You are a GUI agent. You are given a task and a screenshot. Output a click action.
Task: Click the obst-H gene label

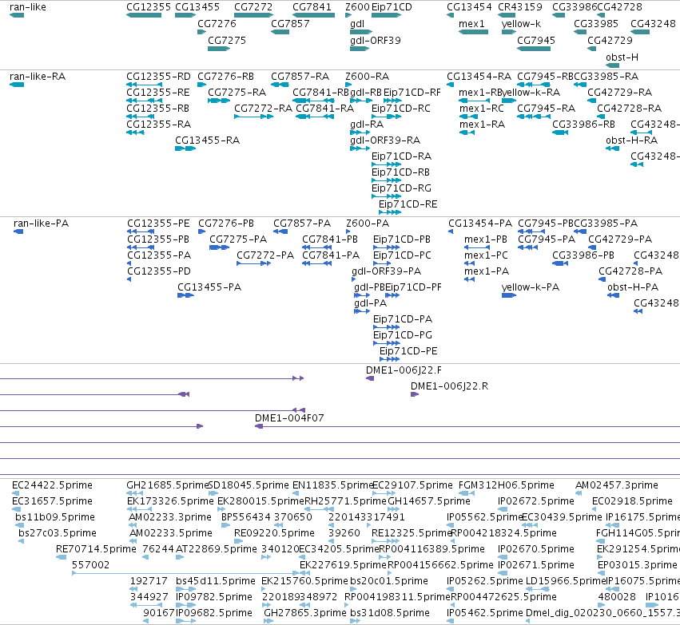(622, 57)
